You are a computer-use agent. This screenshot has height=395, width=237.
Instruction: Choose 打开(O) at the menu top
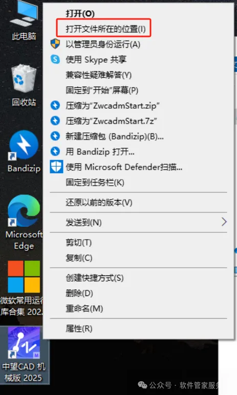80,13
